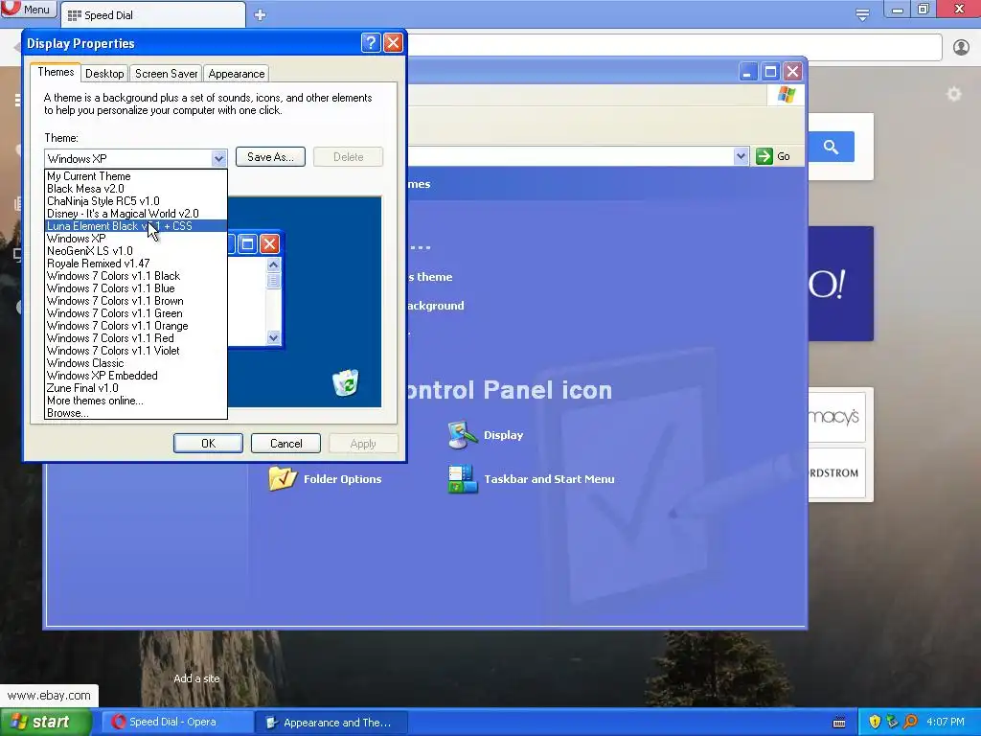Select Luna Element Black + CSS theme
Image resolution: width=981 pixels, height=736 pixels.
click(136, 226)
